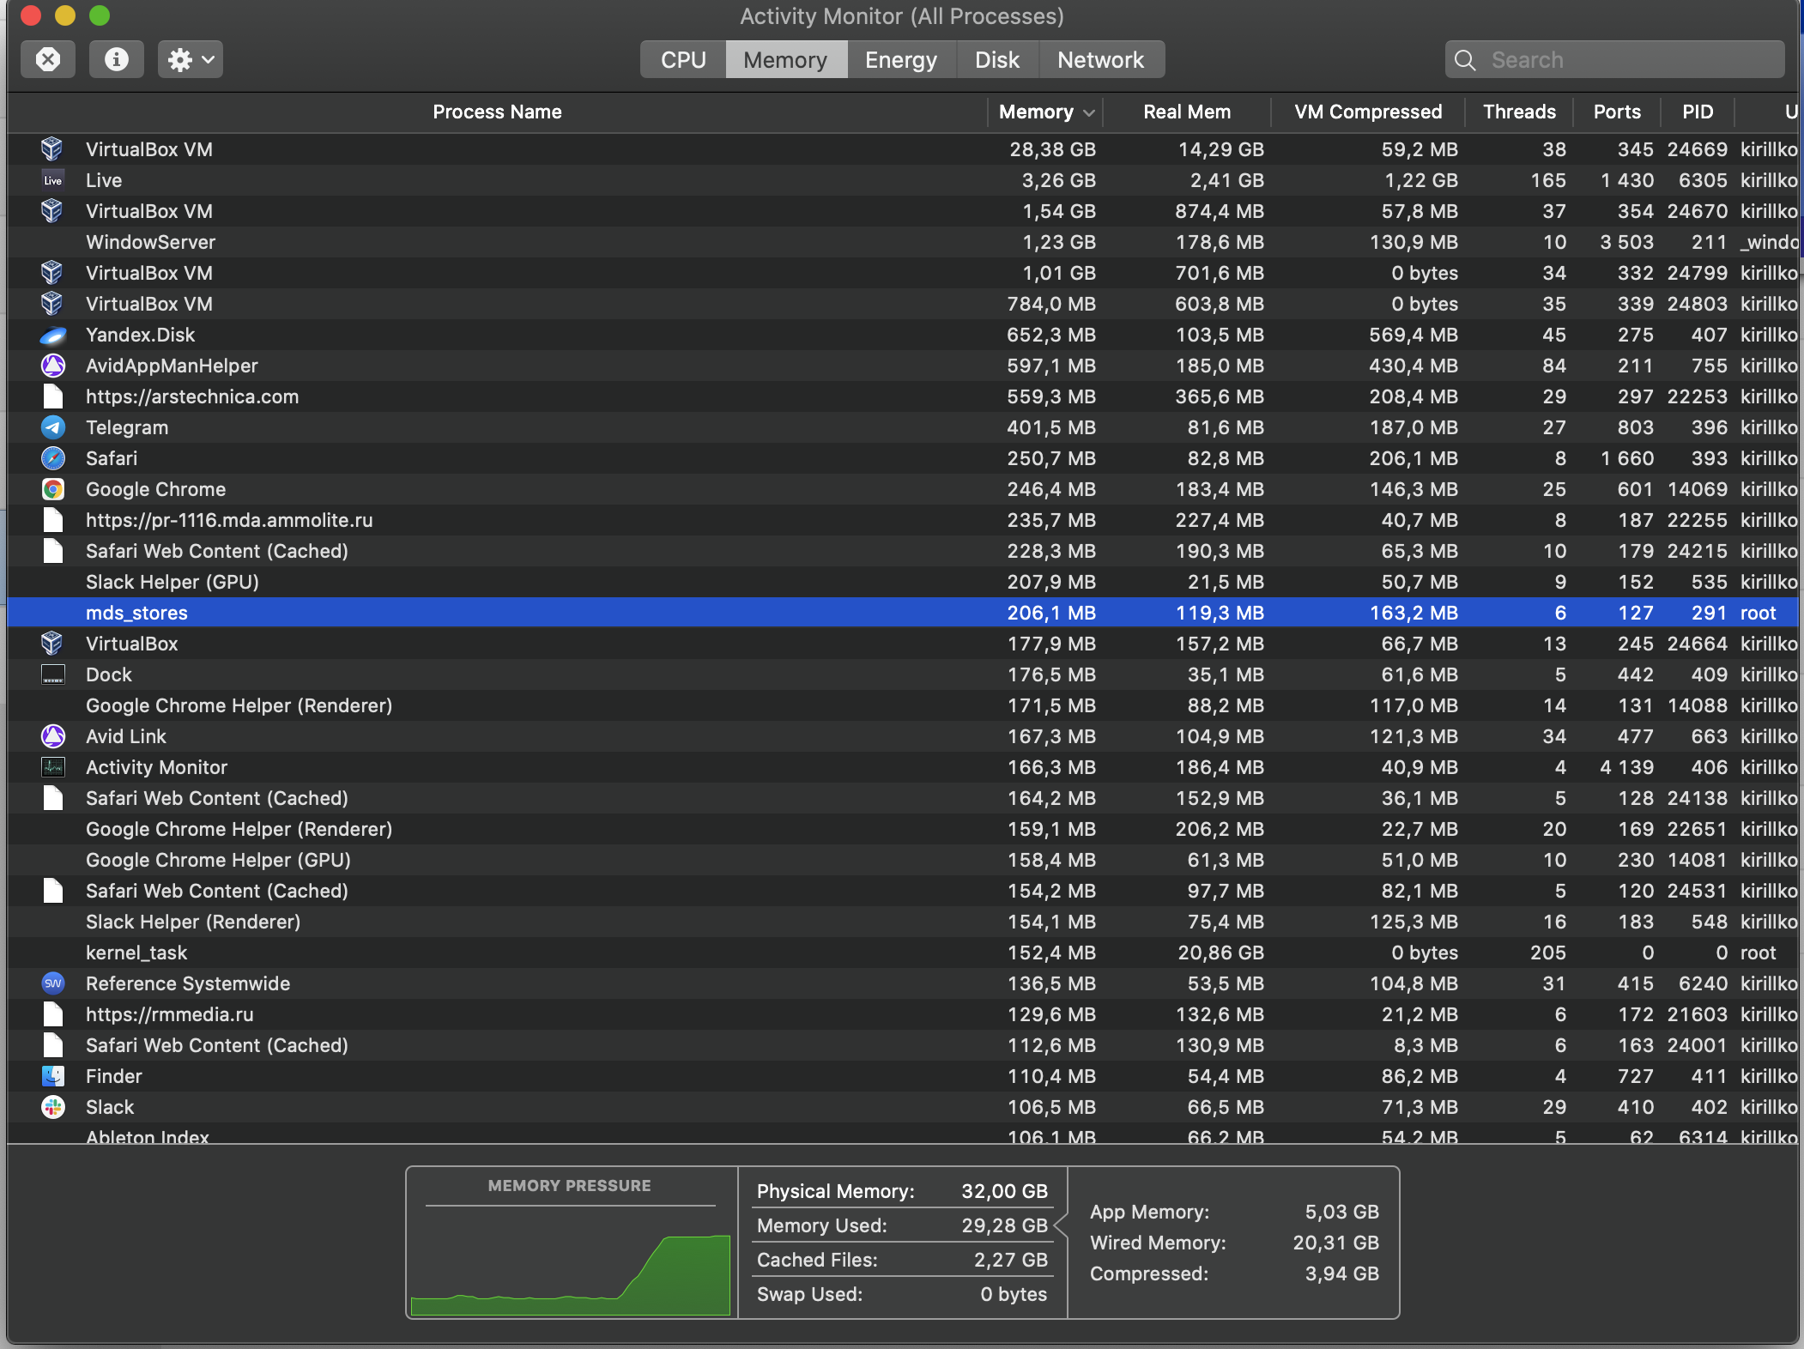Select Safari Web Content (Cached) PID 24138
The image size is (1804, 1349).
(903, 798)
